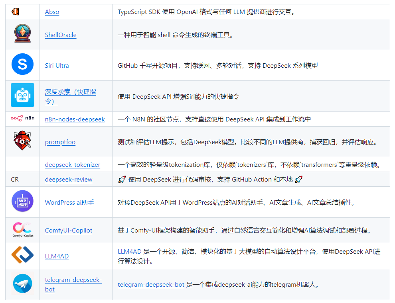Click the Abso fish logo icon
The width and height of the screenshot is (395, 303).
pos(16,12)
